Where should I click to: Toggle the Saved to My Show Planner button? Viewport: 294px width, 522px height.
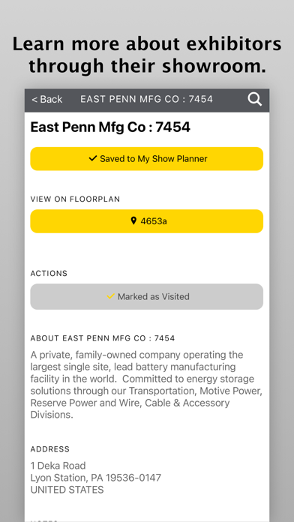pos(147,159)
